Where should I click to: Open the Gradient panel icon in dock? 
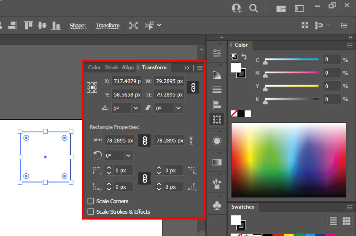click(217, 162)
